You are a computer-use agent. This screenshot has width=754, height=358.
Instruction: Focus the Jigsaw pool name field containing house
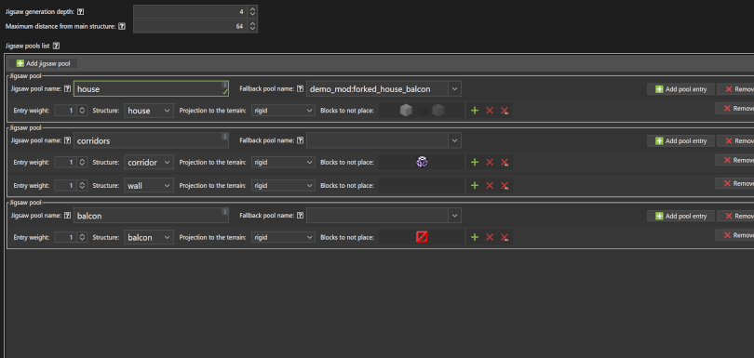click(x=151, y=89)
